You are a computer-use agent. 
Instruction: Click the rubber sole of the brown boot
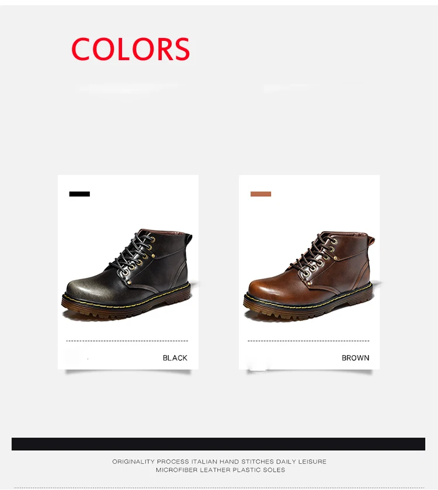308,308
